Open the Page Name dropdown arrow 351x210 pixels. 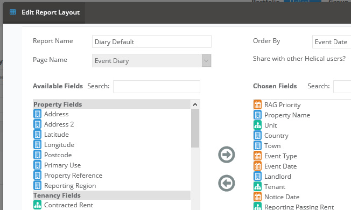[206, 60]
